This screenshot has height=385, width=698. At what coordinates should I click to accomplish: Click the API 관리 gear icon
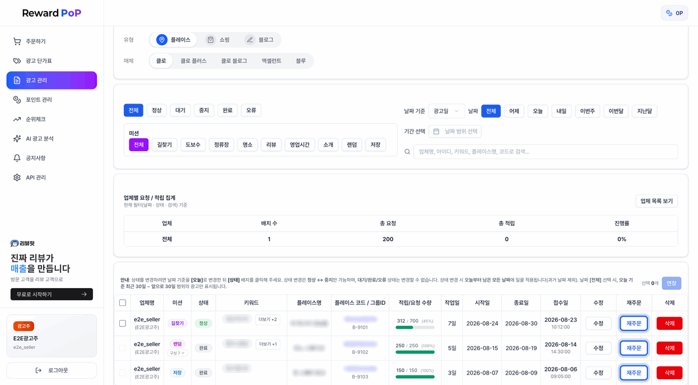[x=17, y=178]
